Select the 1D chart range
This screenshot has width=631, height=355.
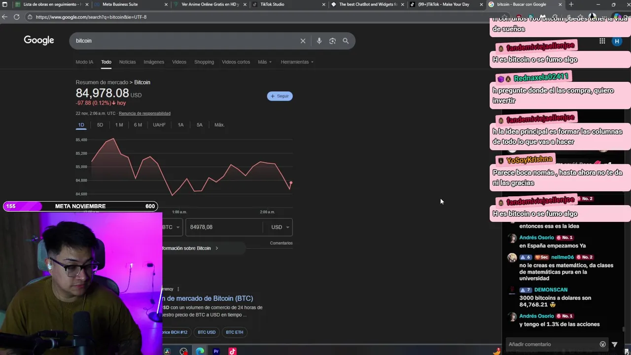pos(81,125)
